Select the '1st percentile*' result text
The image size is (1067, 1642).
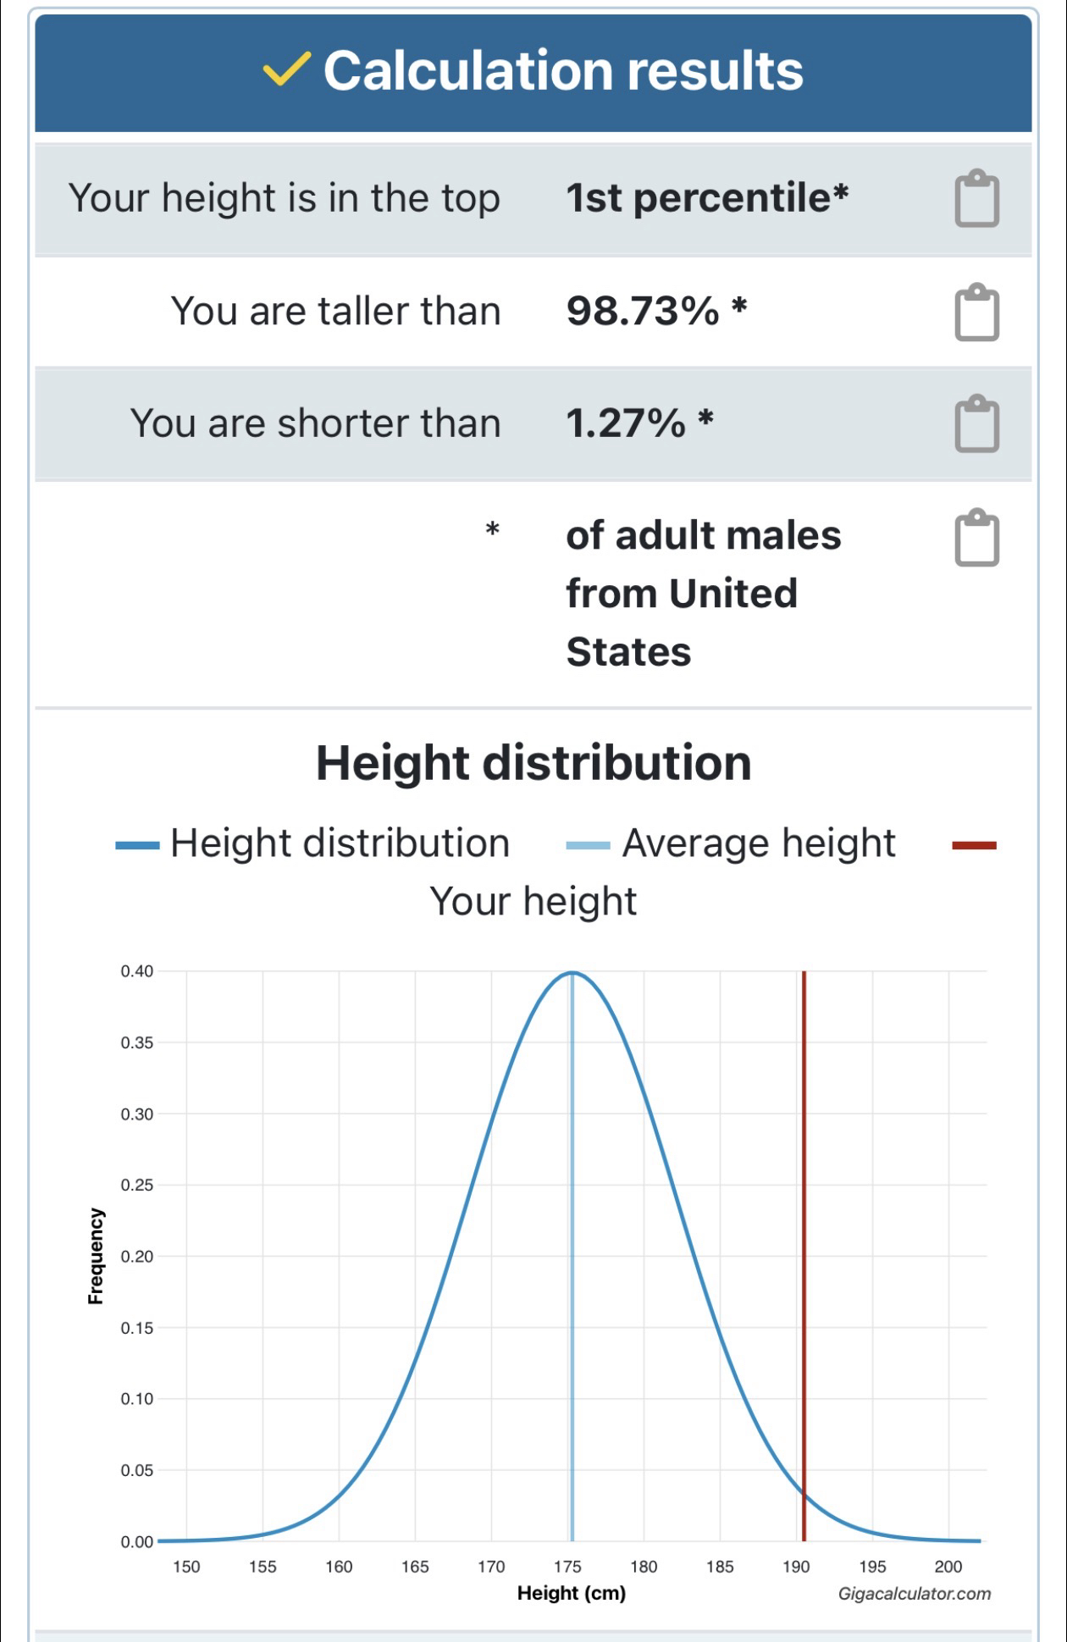point(707,198)
